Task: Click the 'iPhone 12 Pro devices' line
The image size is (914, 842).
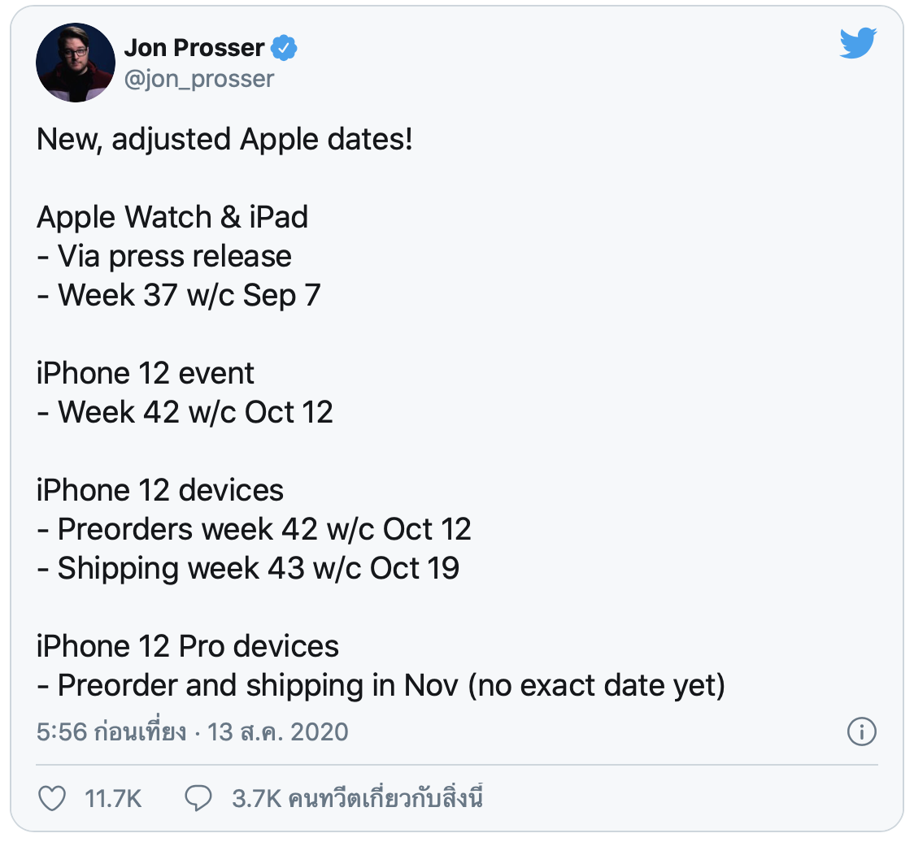Action: 187,646
